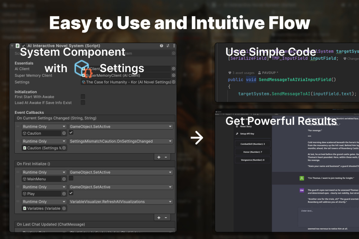Open the SettingsMismatchCaution.OnSettingsChanged function dropdown
The height and width of the screenshot is (239, 359).
pyautogui.click(x=121, y=141)
